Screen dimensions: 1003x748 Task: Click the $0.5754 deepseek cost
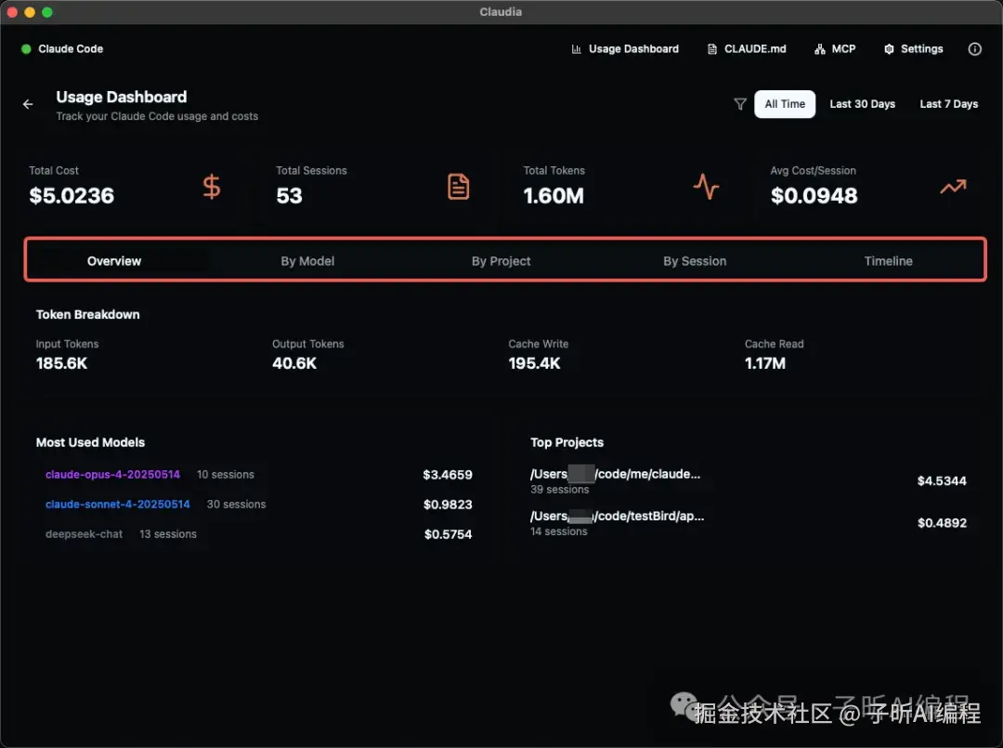coord(448,534)
